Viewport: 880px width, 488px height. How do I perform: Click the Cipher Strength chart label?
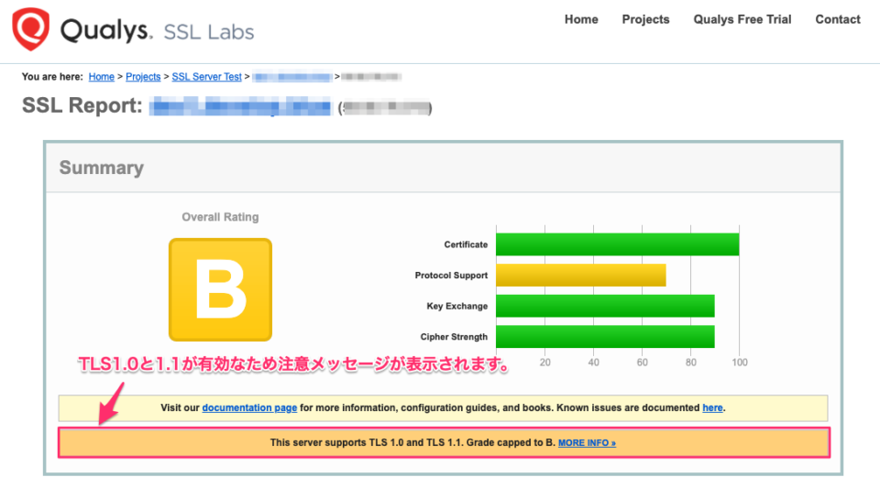pos(454,337)
